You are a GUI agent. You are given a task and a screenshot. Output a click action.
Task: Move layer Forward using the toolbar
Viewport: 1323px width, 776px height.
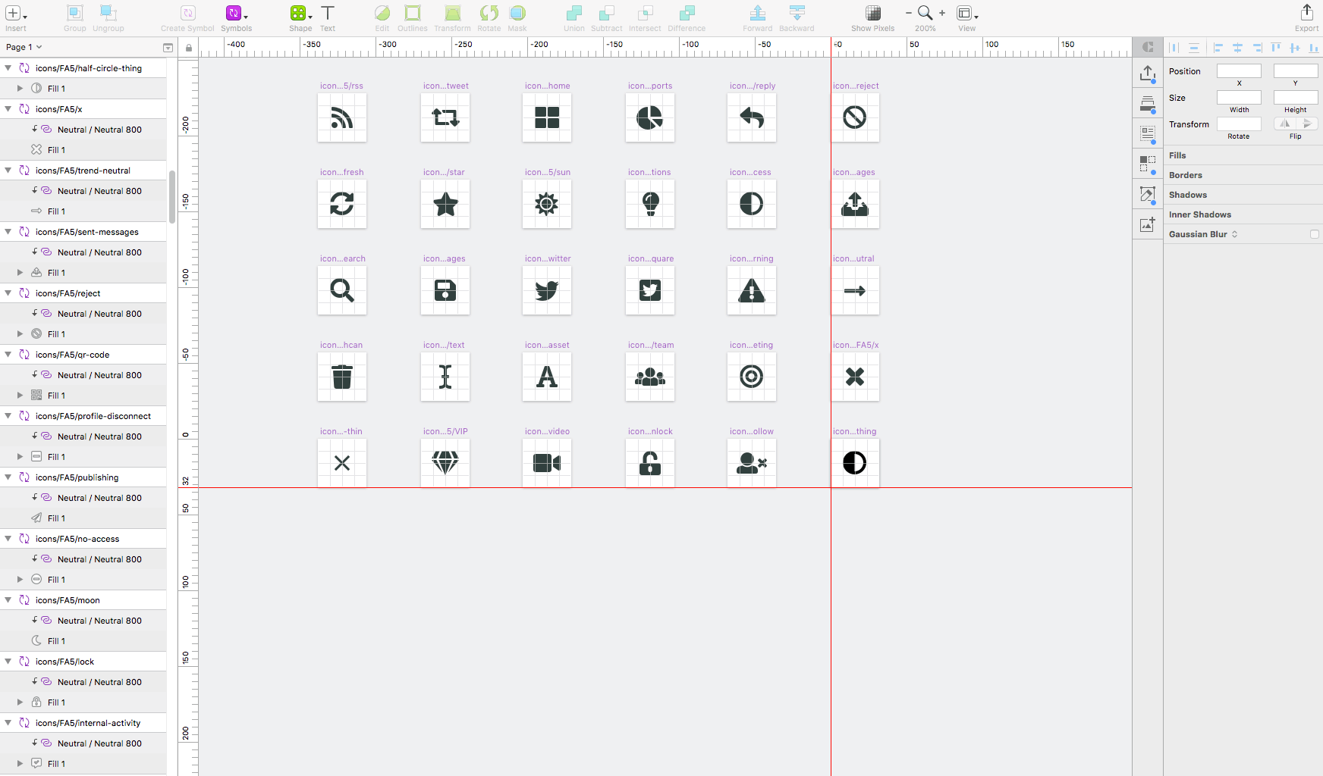pos(758,14)
